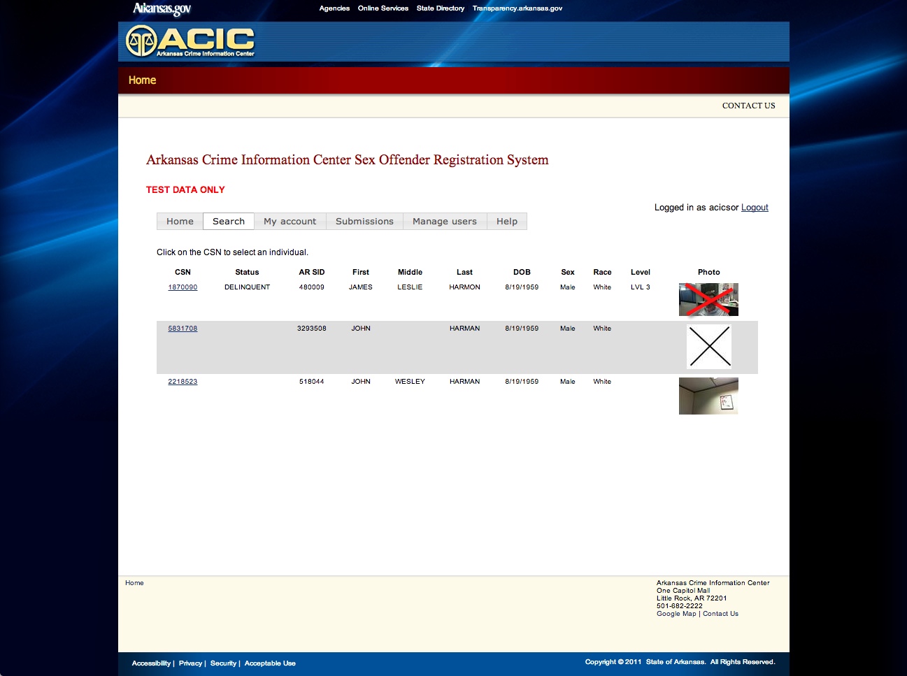Image resolution: width=907 pixels, height=676 pixels.
Task: Click level value LVL 3
Action: (641, 287)
